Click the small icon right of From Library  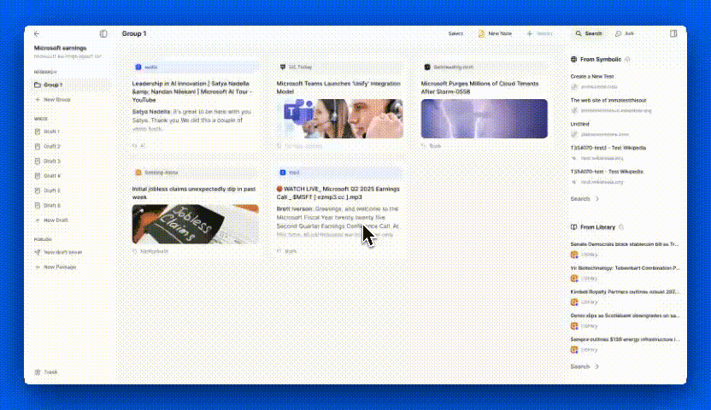click(x=621, y=227)
